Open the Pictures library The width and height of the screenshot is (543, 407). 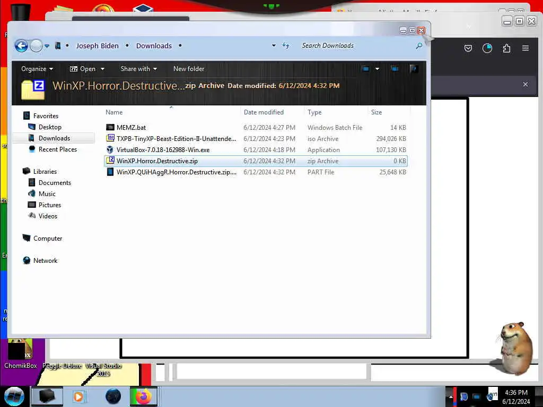pyautogui.click(x=49, y=205)
